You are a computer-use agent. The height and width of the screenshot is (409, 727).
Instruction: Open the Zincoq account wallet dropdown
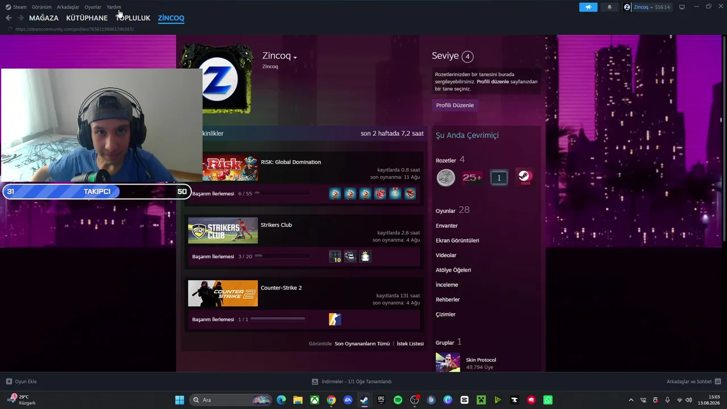pyautogui.click(x=647, y=7)
